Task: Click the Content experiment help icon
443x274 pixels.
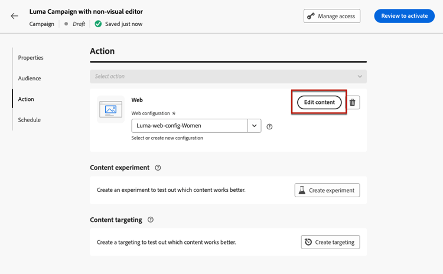Action: click(158, 168)
